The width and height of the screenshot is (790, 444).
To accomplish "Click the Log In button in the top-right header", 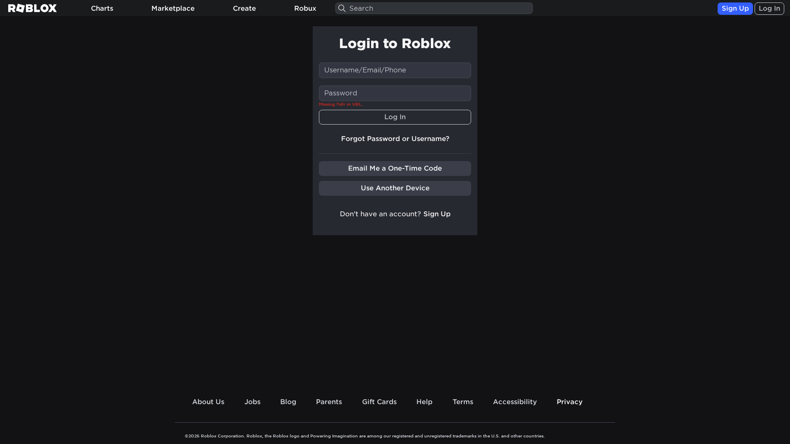I will [769, 8].
